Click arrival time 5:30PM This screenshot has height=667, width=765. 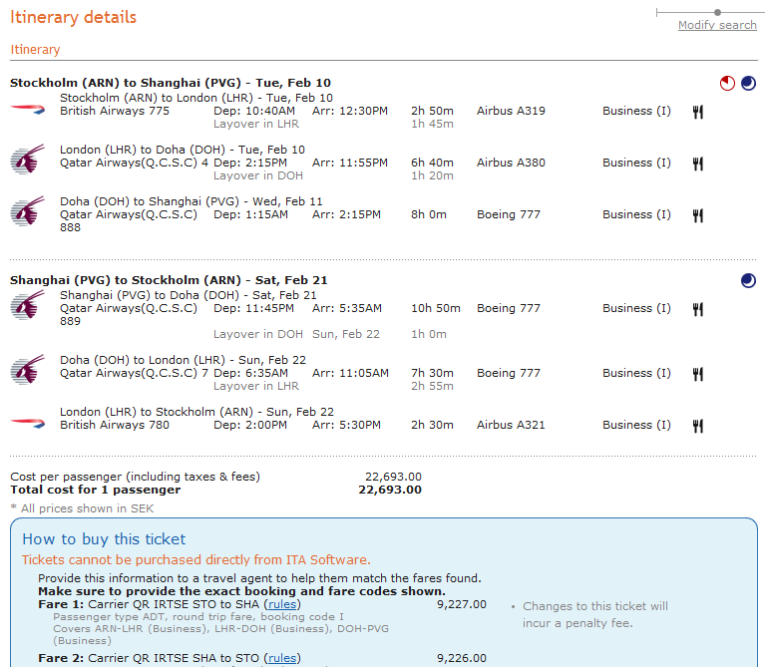(362, 425)
